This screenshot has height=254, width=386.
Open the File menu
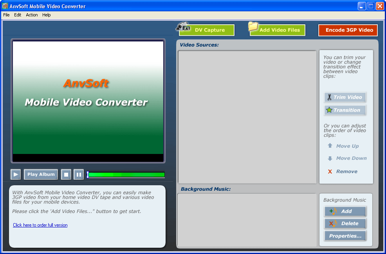(6, 15)
